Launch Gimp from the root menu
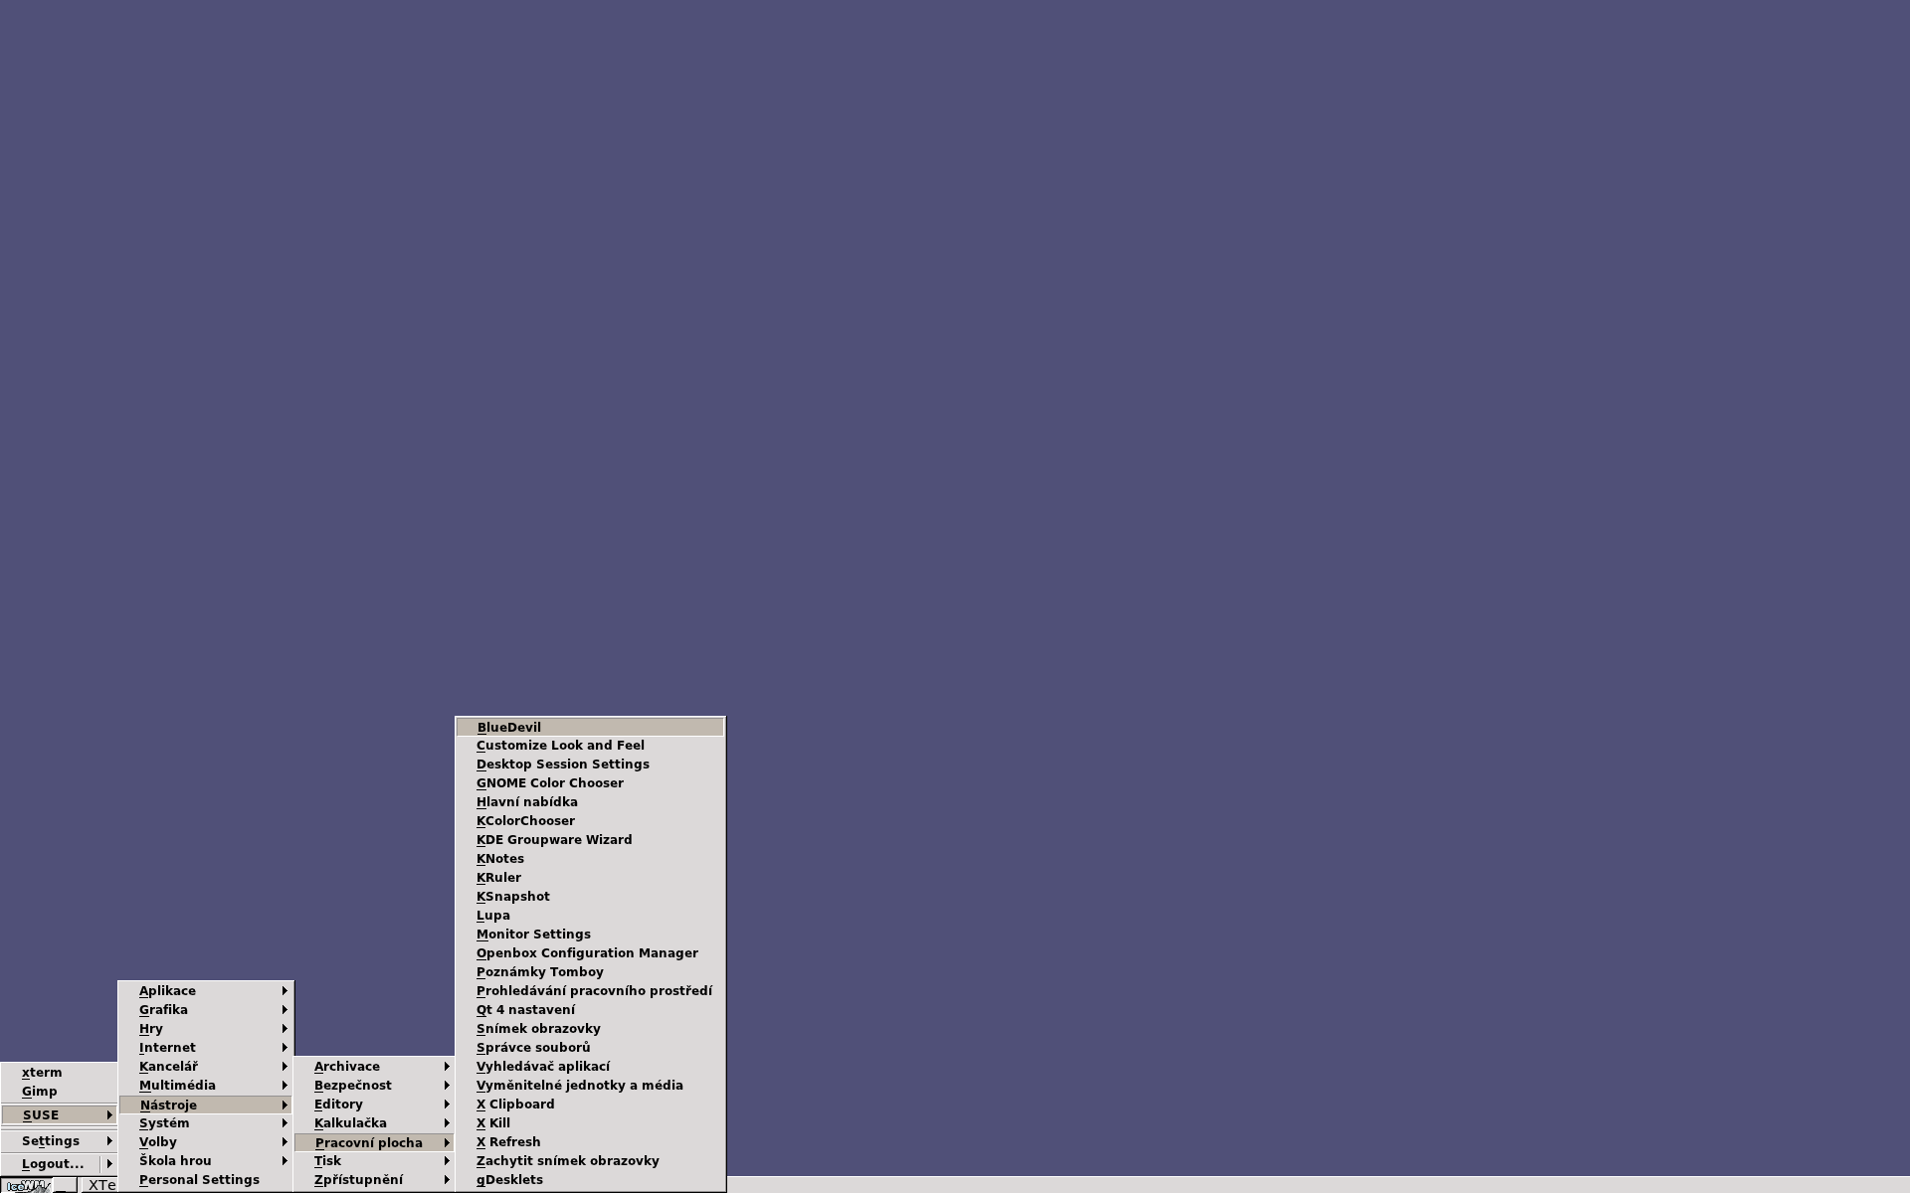The height and width of the screenshot is (1193, 1910). 59,1092
